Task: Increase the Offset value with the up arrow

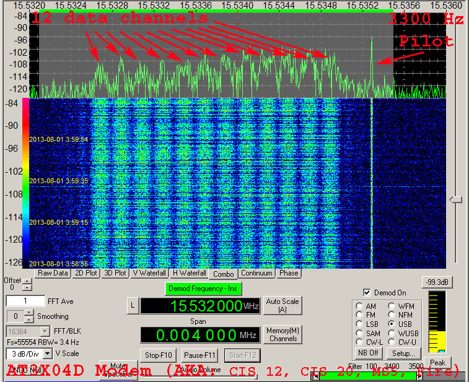Action: point(27,281)
